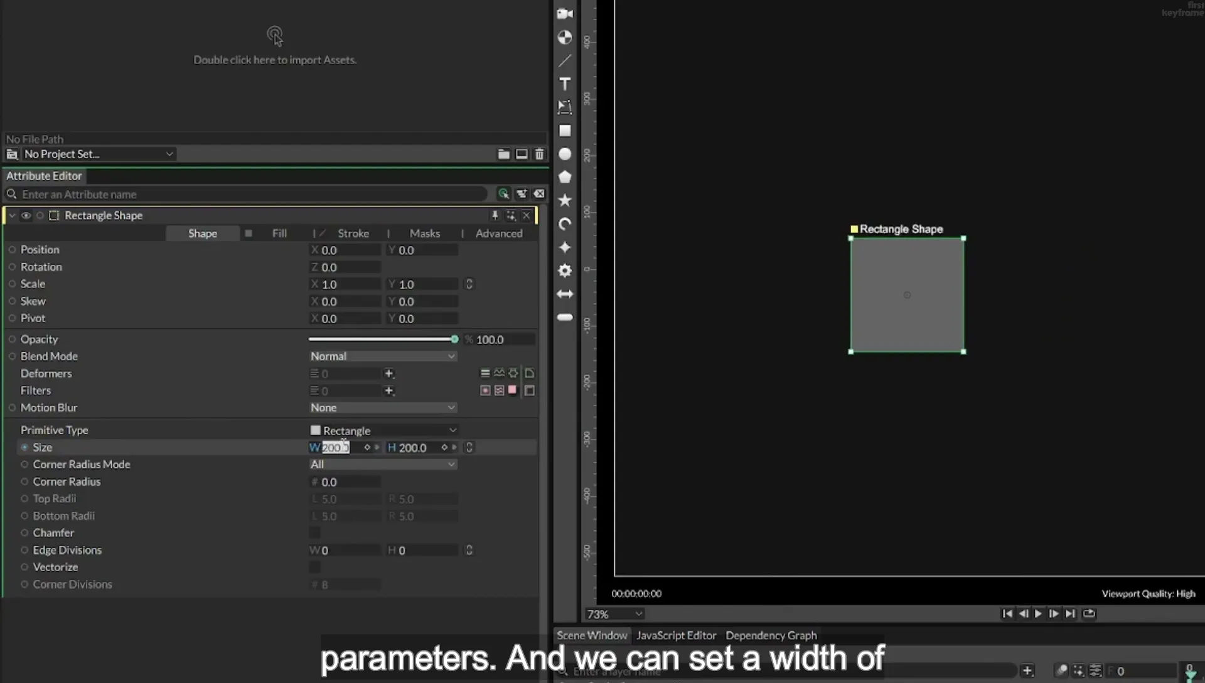Select the Polygon shape tool

pyautogui.click(x=565, y=177)
